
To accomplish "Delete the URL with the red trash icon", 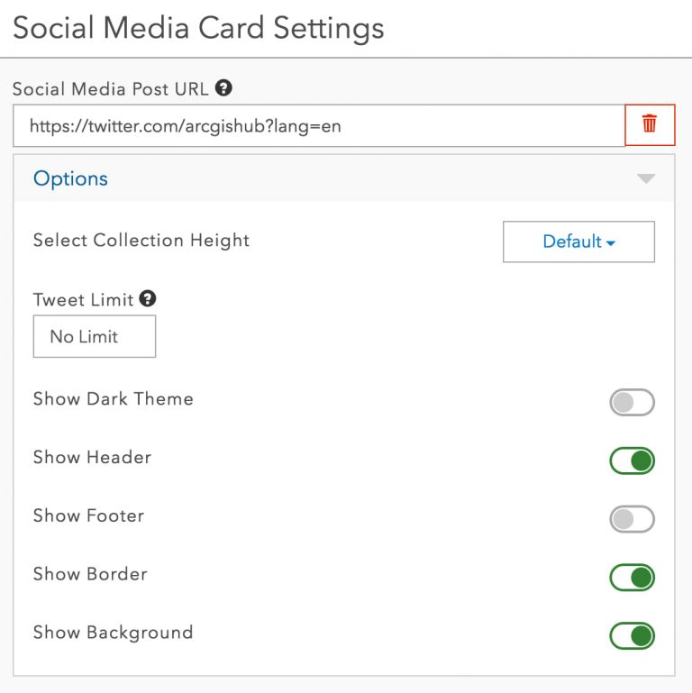I will pyautogui.click(x=650, y=124).
